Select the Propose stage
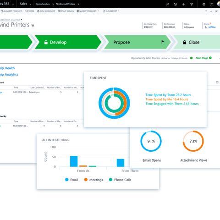The image size is (220, 220). 137,42
